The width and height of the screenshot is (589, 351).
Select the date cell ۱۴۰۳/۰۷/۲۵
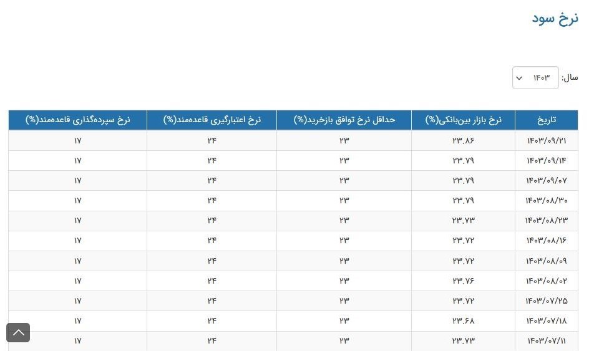pos(546,301)
